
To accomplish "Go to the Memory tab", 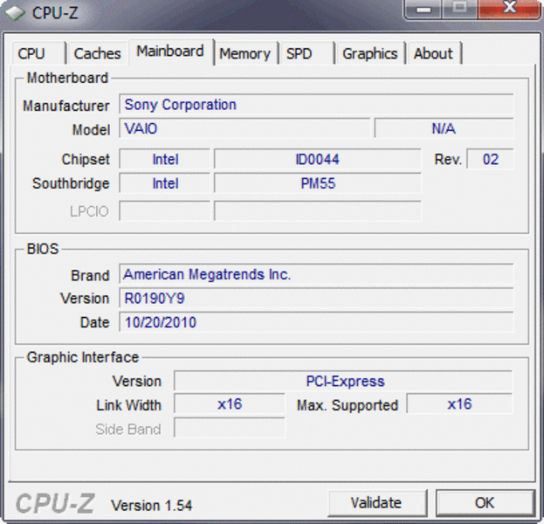I will (x=245, y=53).
